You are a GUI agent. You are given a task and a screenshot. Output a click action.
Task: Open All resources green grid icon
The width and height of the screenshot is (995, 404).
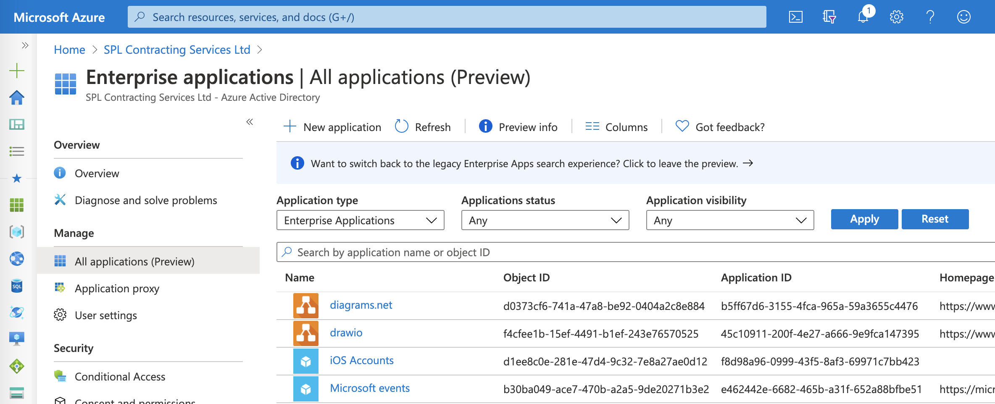pyautogui.click(x=17, y=205)
